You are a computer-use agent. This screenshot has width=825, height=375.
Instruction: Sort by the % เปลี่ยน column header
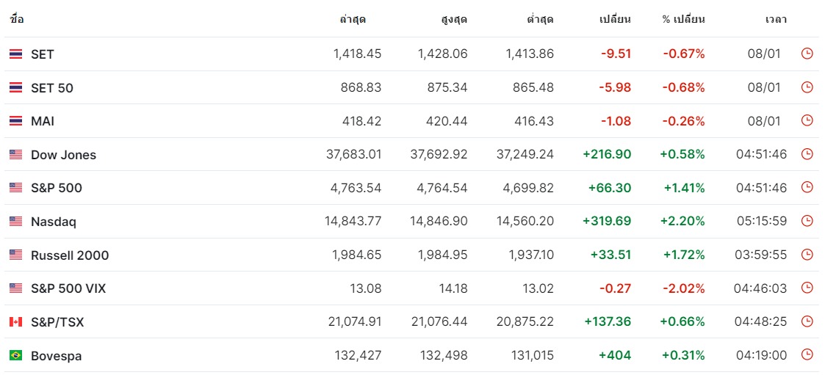[683, 20]
